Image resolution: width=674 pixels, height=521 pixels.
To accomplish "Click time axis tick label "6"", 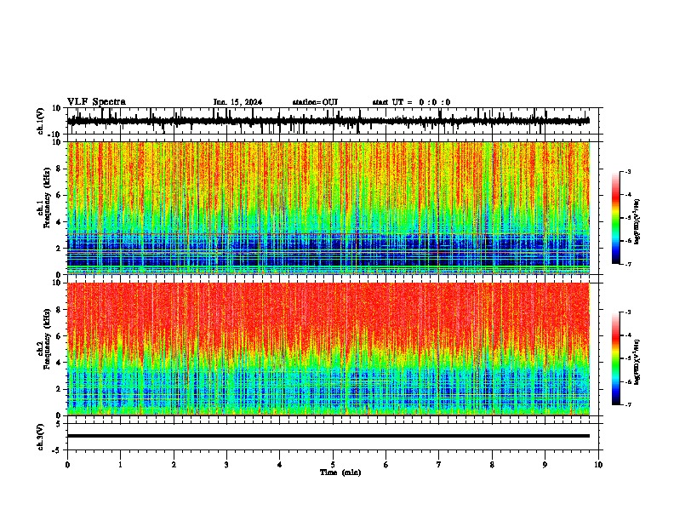I will click(386, 465).
